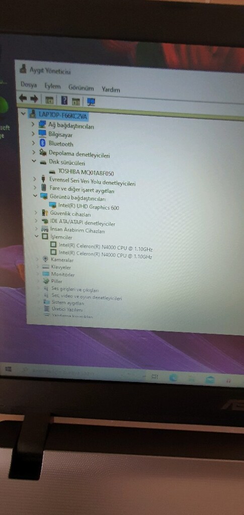Select the İnsan Arabirim Cihazları label
The image size is (244, 515).
click(77, 230)
